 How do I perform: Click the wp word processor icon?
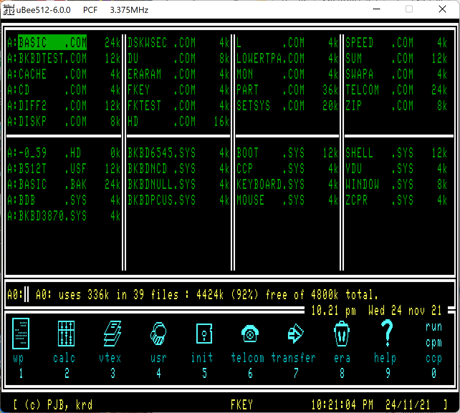[x=21, y=334]
